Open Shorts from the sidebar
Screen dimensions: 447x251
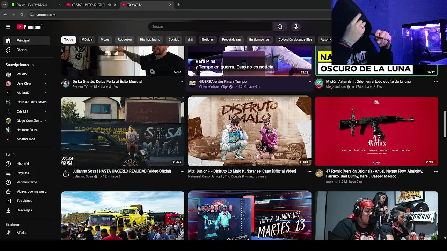(27, 50)
